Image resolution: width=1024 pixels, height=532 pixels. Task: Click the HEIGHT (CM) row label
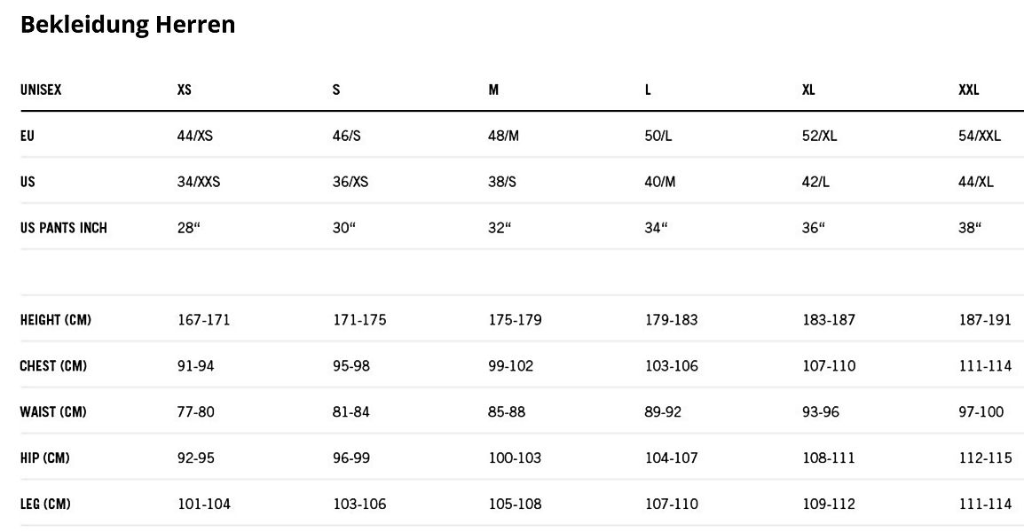55,320
